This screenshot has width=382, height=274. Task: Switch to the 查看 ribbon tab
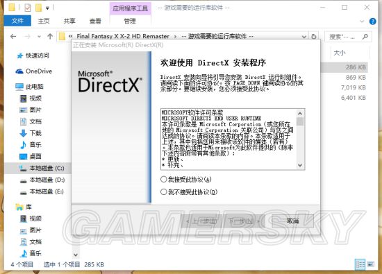coord(95,22)
